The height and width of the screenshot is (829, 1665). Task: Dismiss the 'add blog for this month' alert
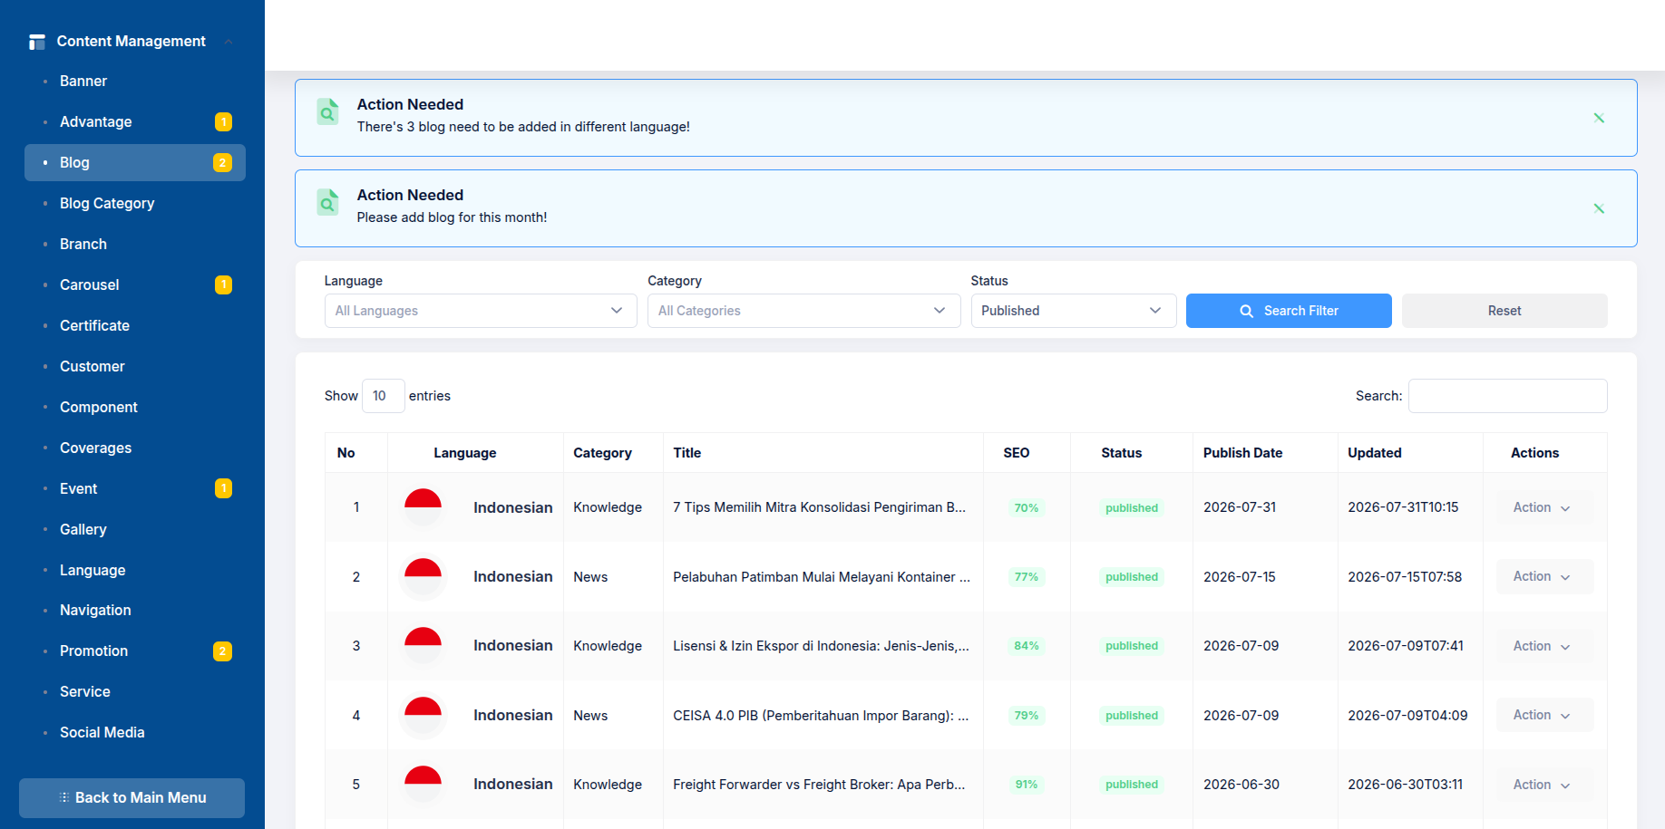[1599, 208]
